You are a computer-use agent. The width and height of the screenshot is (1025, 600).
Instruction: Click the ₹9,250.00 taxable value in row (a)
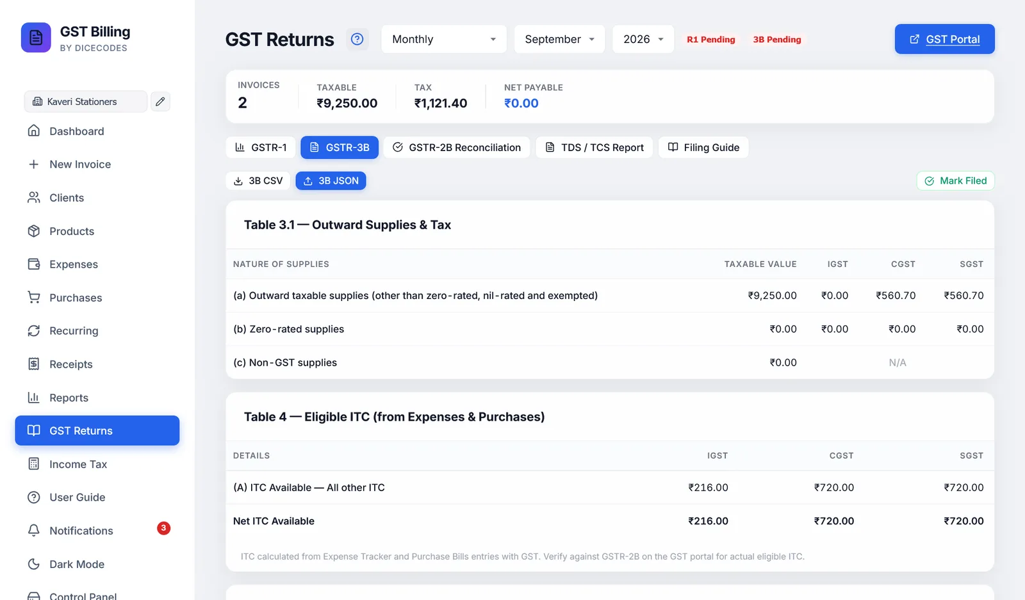coord(772,295)
